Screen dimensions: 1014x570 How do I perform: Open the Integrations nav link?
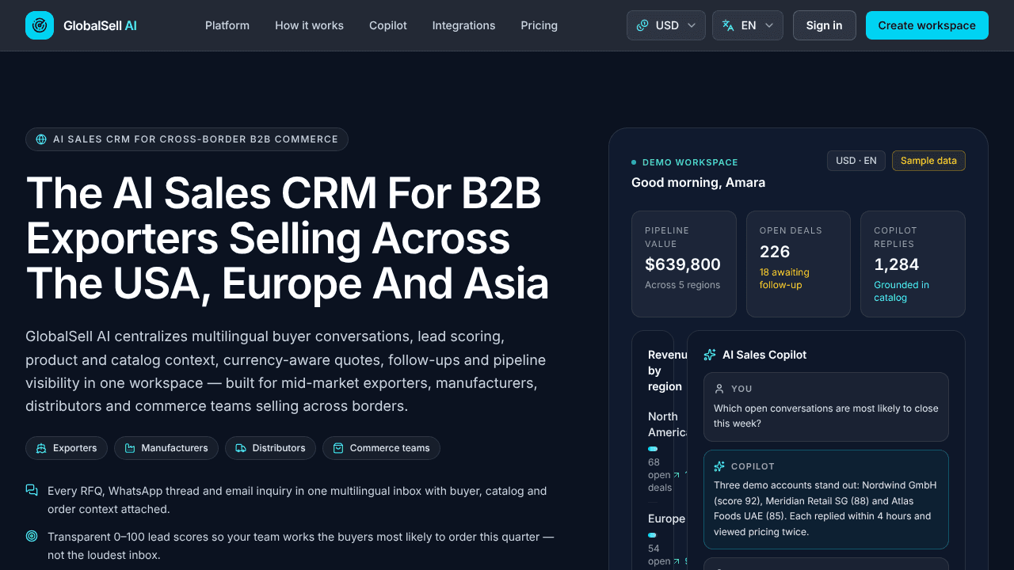[x=463, y=25]
